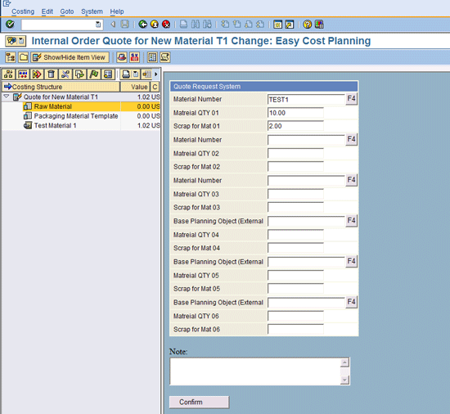450x414 pixels.
Task: Toggle Show/Hide Item View
Action: click(x=70, y=57)
